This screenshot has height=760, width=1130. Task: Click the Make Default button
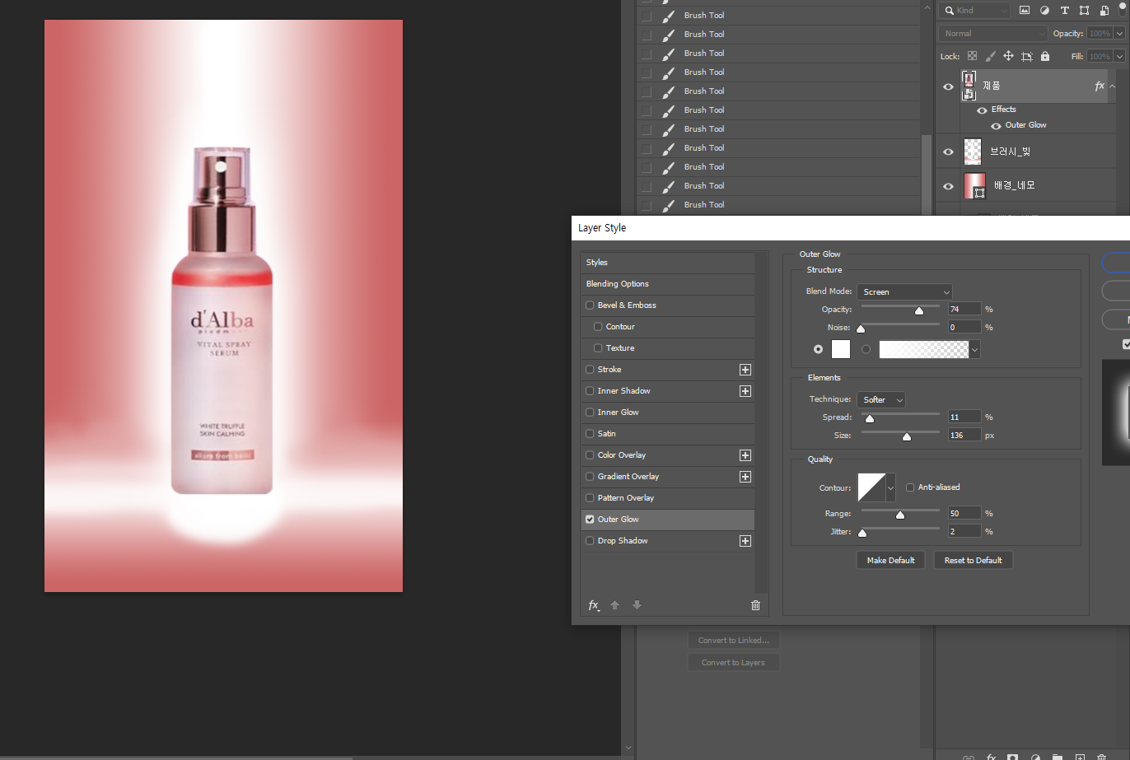point(890,560)
